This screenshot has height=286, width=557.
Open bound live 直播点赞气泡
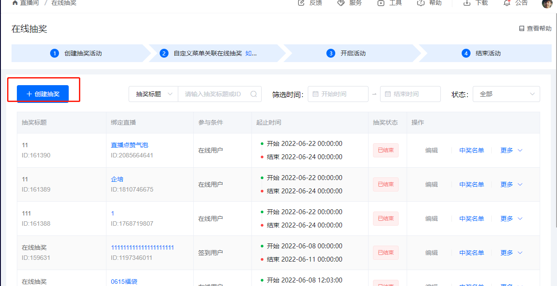pos(129,145)
